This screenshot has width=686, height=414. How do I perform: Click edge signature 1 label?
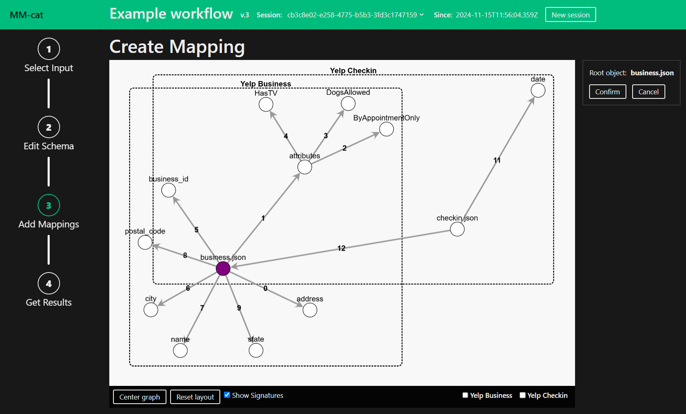263,218
